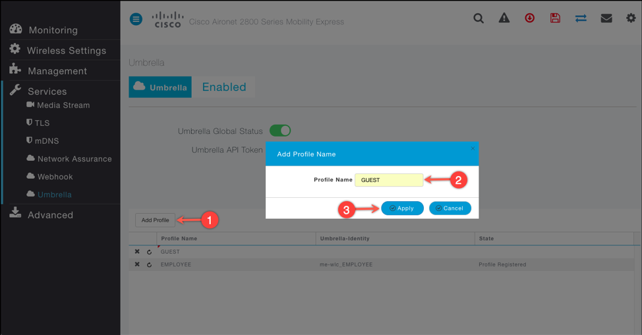
Task: Expand the Monitoring menu section
Action: (x=53, y=30)
